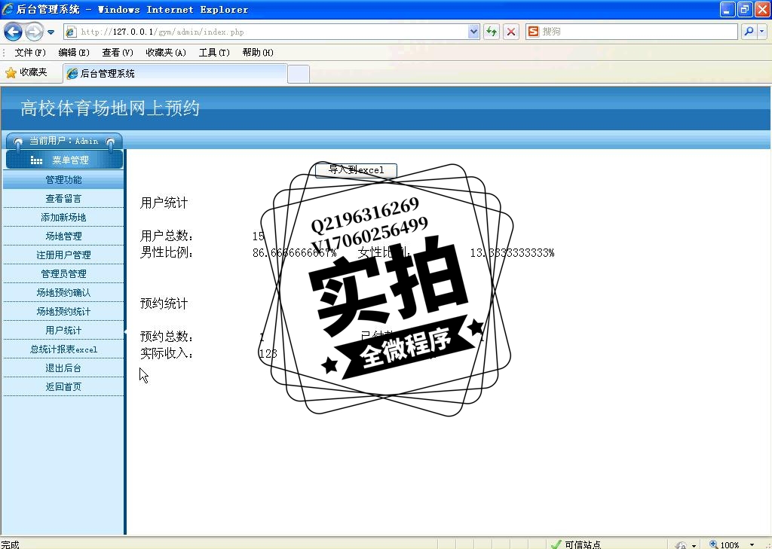Open the 查看留言 sidebar link
This screenshot has height=549, width=772.
pos(63,198)
